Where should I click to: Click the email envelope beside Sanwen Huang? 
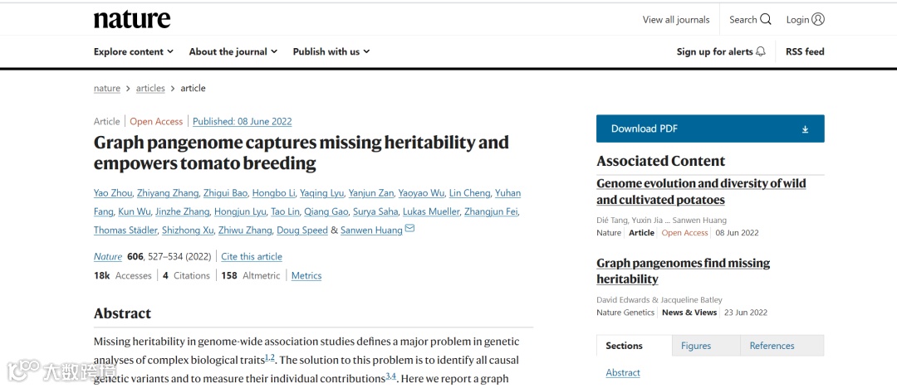pos(409,230)
